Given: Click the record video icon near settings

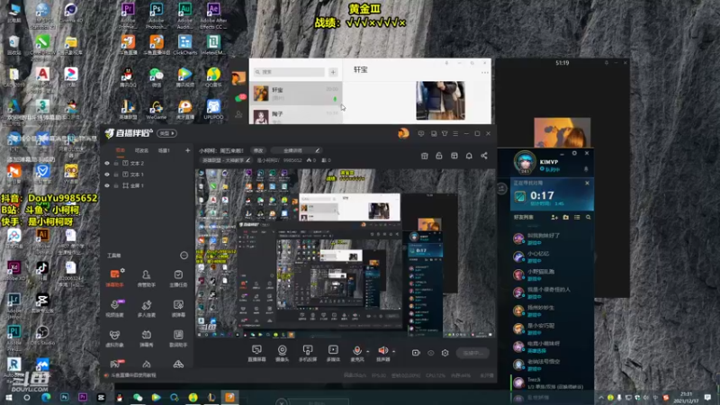Looking at the screenshot, I should click(x=416, y=353).
